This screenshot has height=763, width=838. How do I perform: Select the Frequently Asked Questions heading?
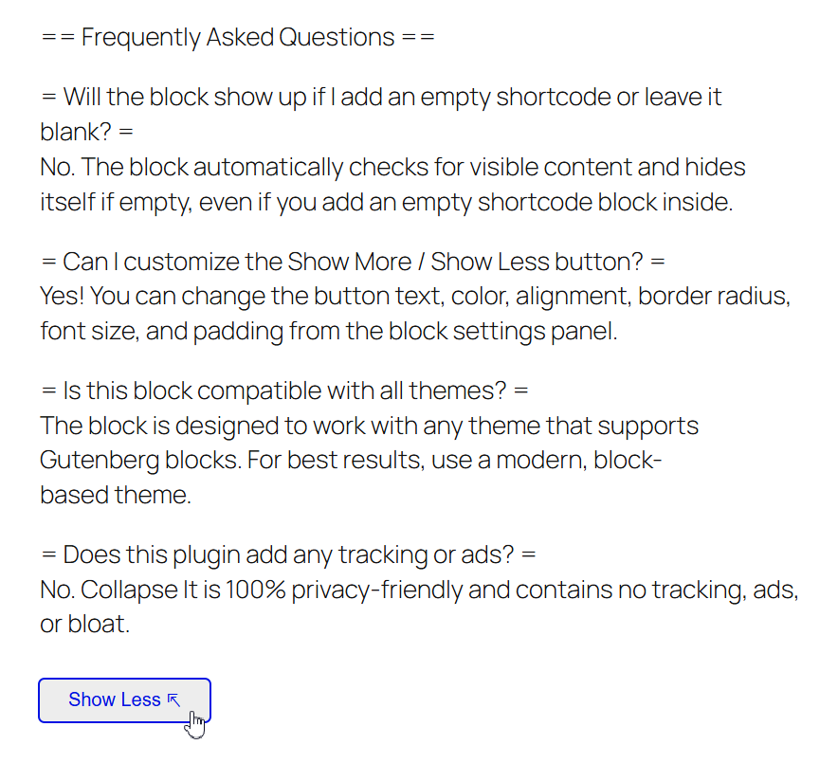point(238,38)
